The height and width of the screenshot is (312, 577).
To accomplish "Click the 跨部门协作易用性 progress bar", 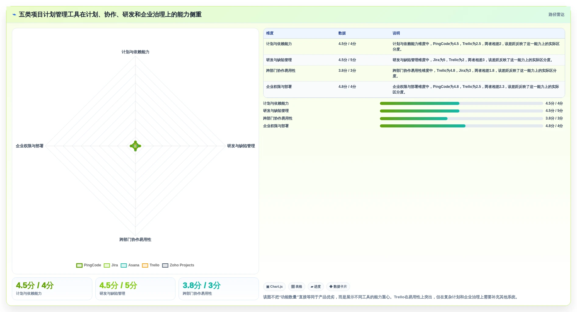I will click(461, 119).
